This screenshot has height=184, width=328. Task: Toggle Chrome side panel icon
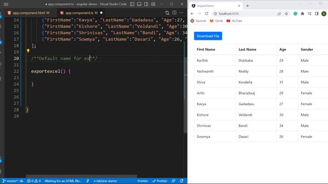click(x=317, y=14)
